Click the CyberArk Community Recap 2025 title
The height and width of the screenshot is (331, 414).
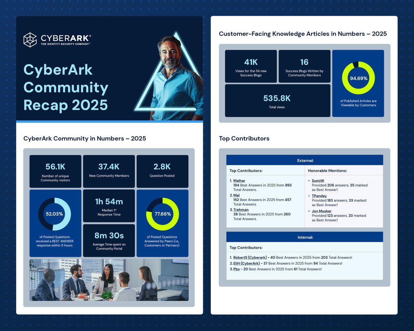66,88
